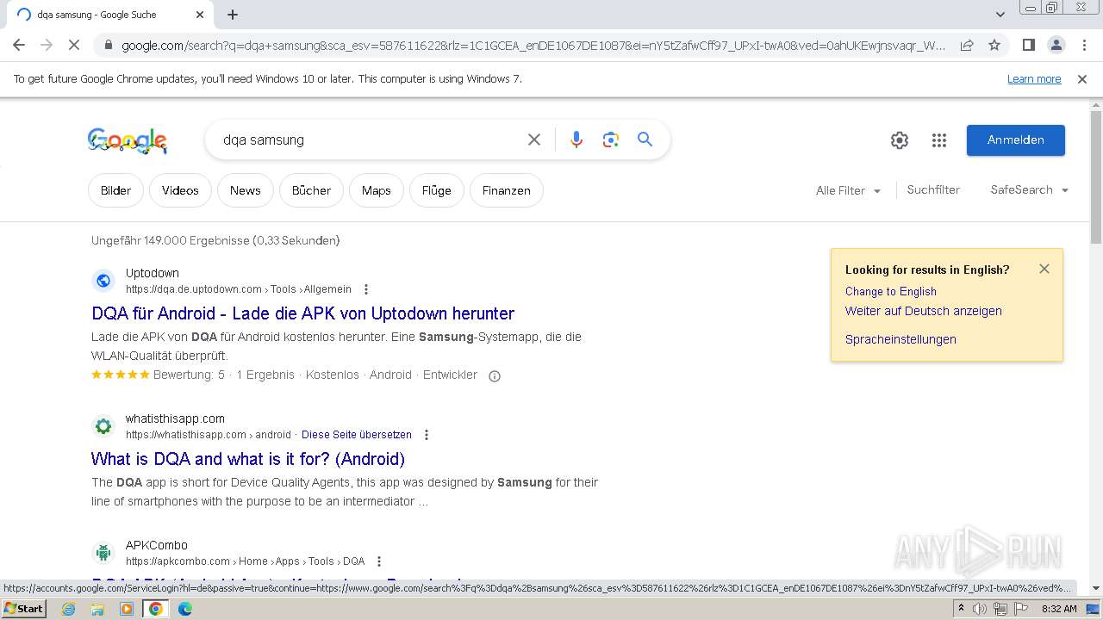Open more options for Uptodown result
Screen dimensions: 1103x620
click(x=366, y=289)
